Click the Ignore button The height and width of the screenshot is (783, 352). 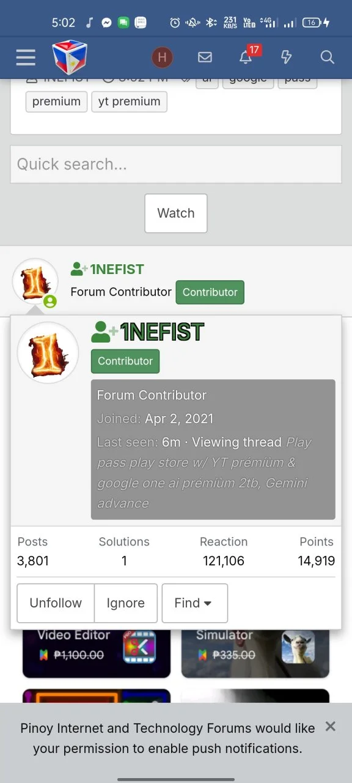(x=125, y=603)
